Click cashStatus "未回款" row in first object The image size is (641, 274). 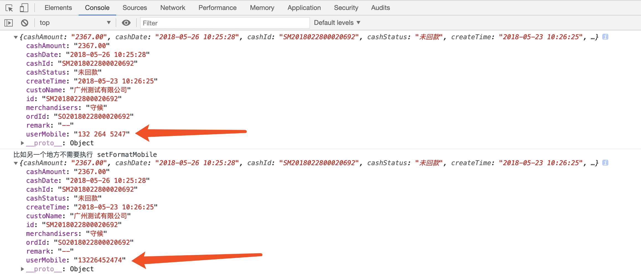point(64,72)
